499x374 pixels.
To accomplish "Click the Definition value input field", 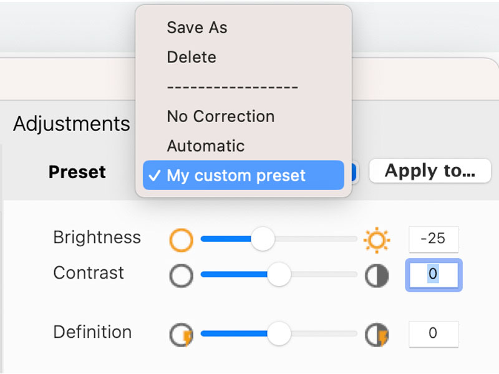I will point(434,334).
